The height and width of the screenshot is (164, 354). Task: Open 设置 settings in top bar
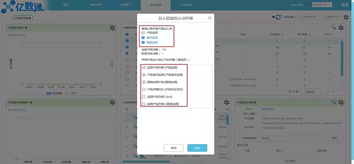click(x=344, y=5)
